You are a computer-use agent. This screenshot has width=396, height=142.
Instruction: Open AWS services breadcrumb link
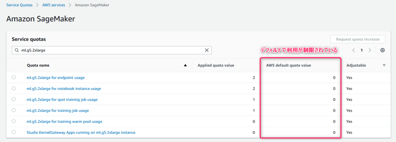tap(53, 5)
